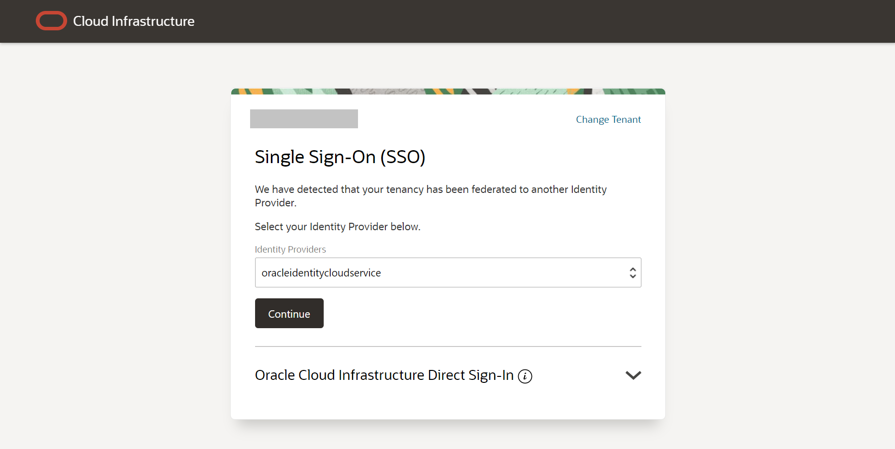Click the dark top header bar

point(497,21)
